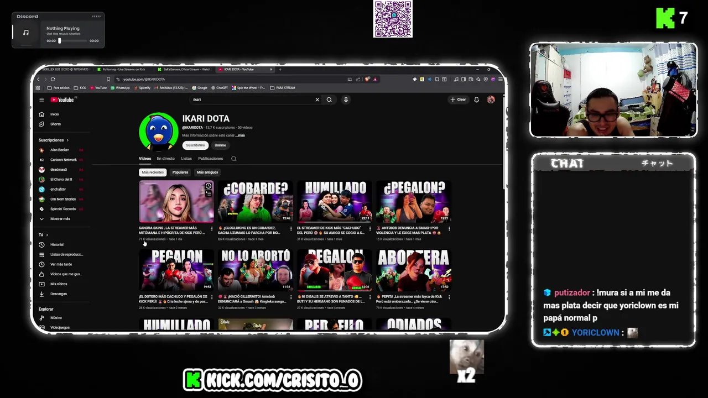
Task: Open options for ¿PEGALON? video
Action: (x=449, y=228)
